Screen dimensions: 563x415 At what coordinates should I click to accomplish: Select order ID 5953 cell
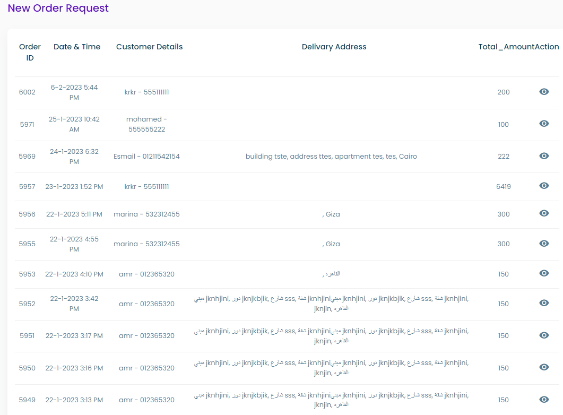coord(27,274)
